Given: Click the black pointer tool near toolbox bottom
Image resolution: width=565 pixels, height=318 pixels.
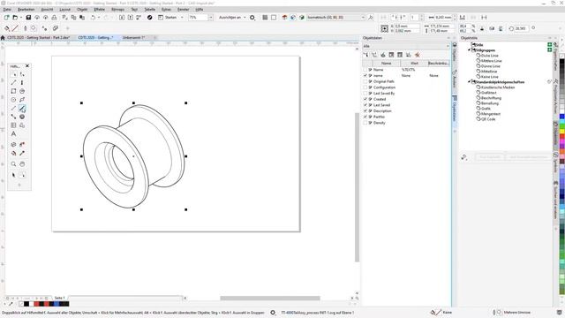Looking at the screenshot, I should [x=13, y=175].
